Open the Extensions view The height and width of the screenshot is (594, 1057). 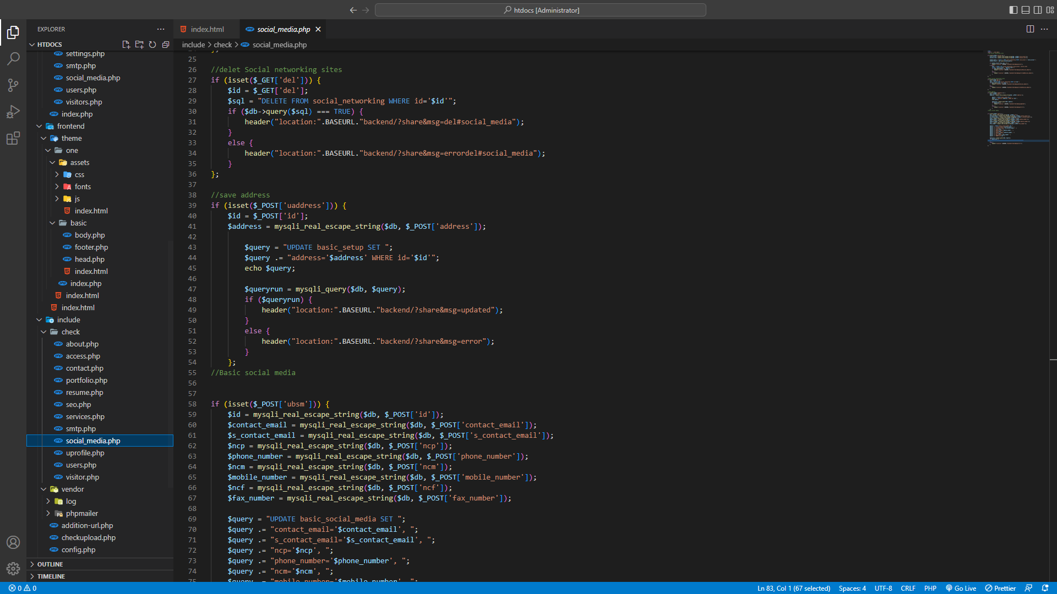click(13, 138)
